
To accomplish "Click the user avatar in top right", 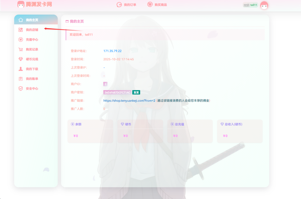I will tap(264, 5).
